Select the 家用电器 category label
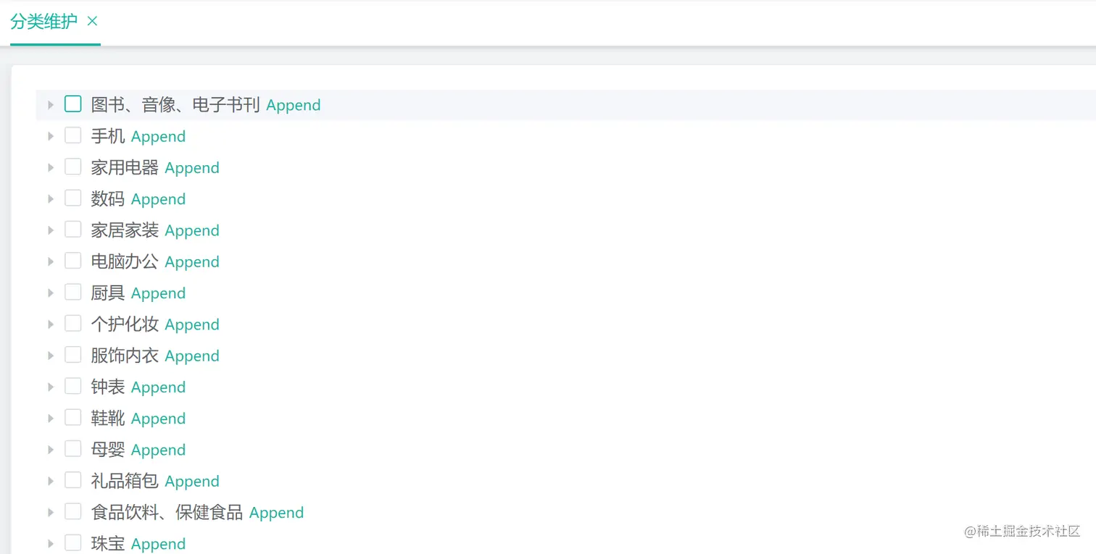The width and height of the screenshot is (1096, 554). coord(125,167)
